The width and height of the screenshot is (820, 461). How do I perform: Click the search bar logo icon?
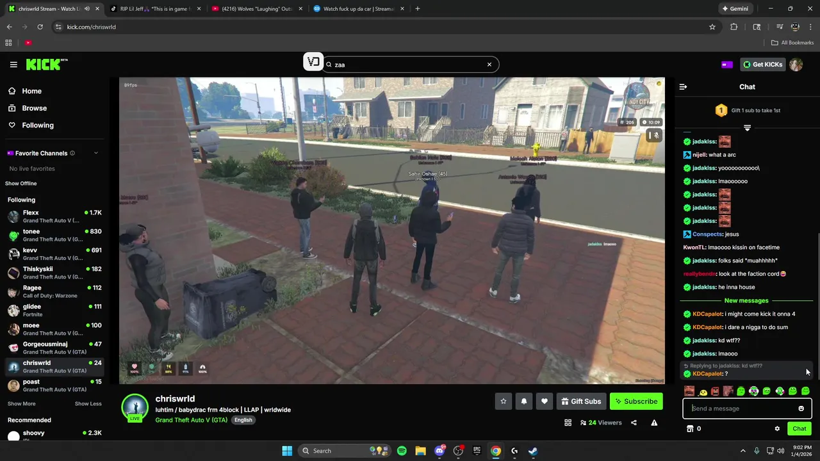coord(313,62)
